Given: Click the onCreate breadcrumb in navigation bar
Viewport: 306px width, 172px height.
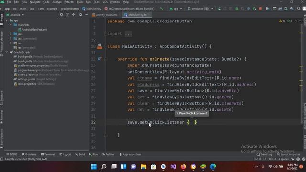Looking at the screenshot, I should click(x=130, y=9).
